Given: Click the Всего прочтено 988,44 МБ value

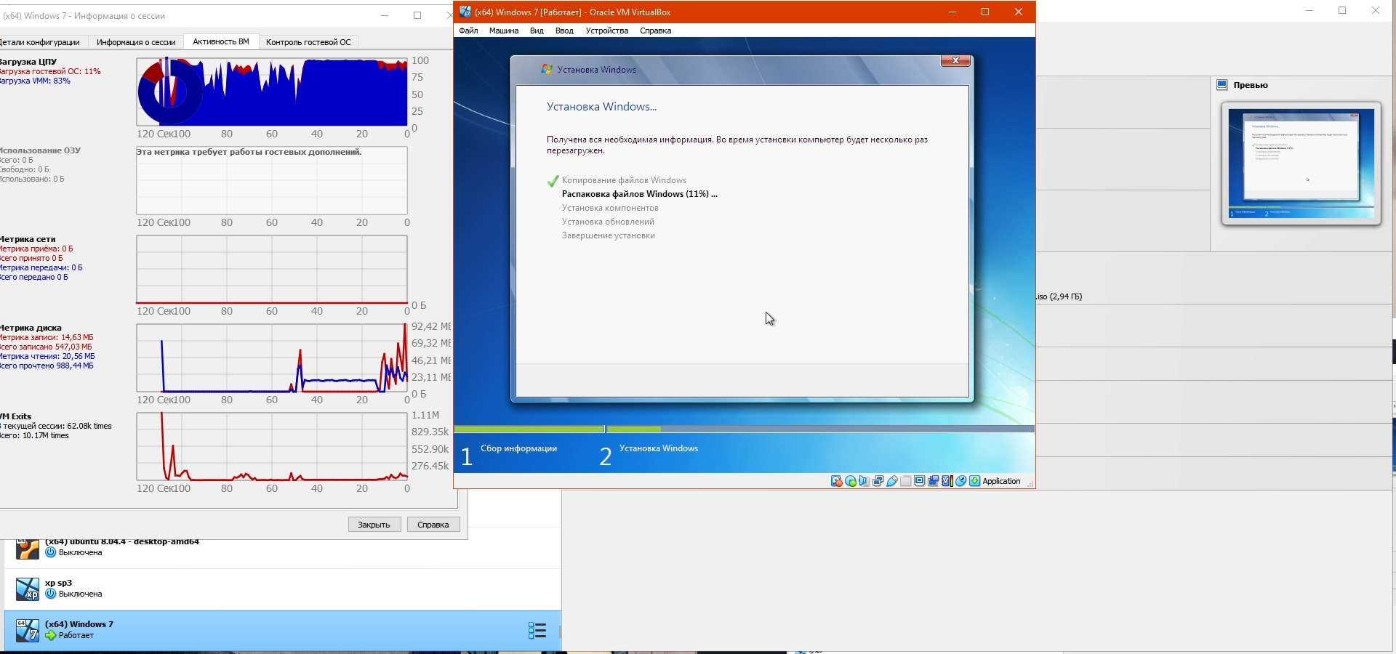Looking at the screenshot, I should (47, 366).
